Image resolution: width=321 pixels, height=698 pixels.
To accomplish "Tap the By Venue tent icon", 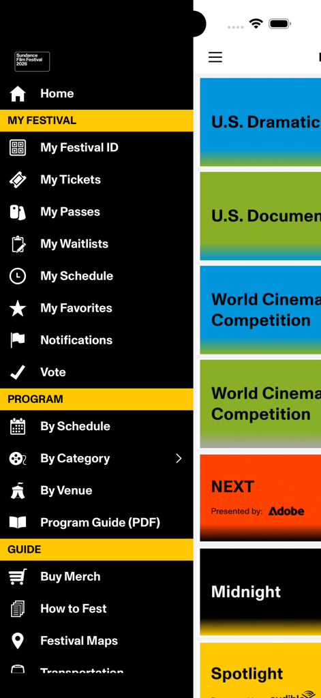I will [18, 491].
